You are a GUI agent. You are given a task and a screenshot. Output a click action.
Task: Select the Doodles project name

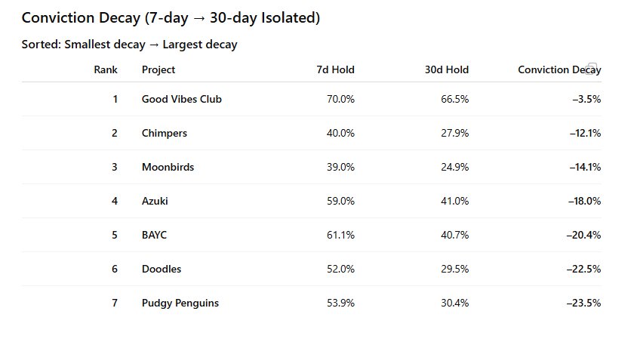(x=162, y=269)
